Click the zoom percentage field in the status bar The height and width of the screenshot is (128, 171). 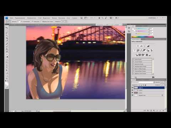pyautogui.click(x=12, y=111)
